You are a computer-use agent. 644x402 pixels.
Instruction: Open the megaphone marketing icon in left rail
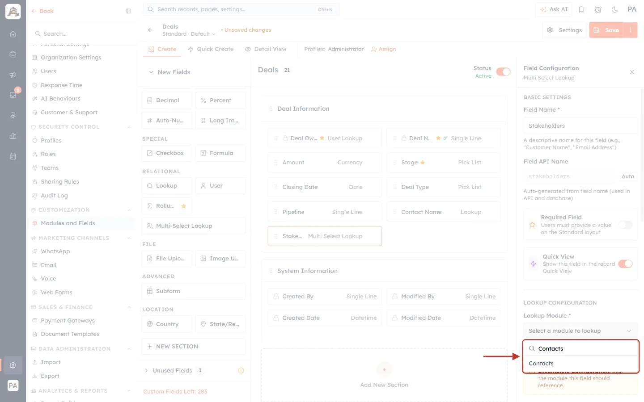(13, 75)
